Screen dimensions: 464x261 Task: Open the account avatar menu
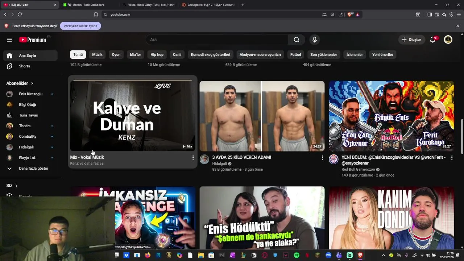pyautogui.click(x=448, y=40)
